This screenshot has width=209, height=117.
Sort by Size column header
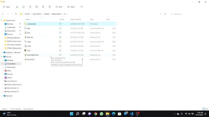pyautogui.click(x=108, y=19)
